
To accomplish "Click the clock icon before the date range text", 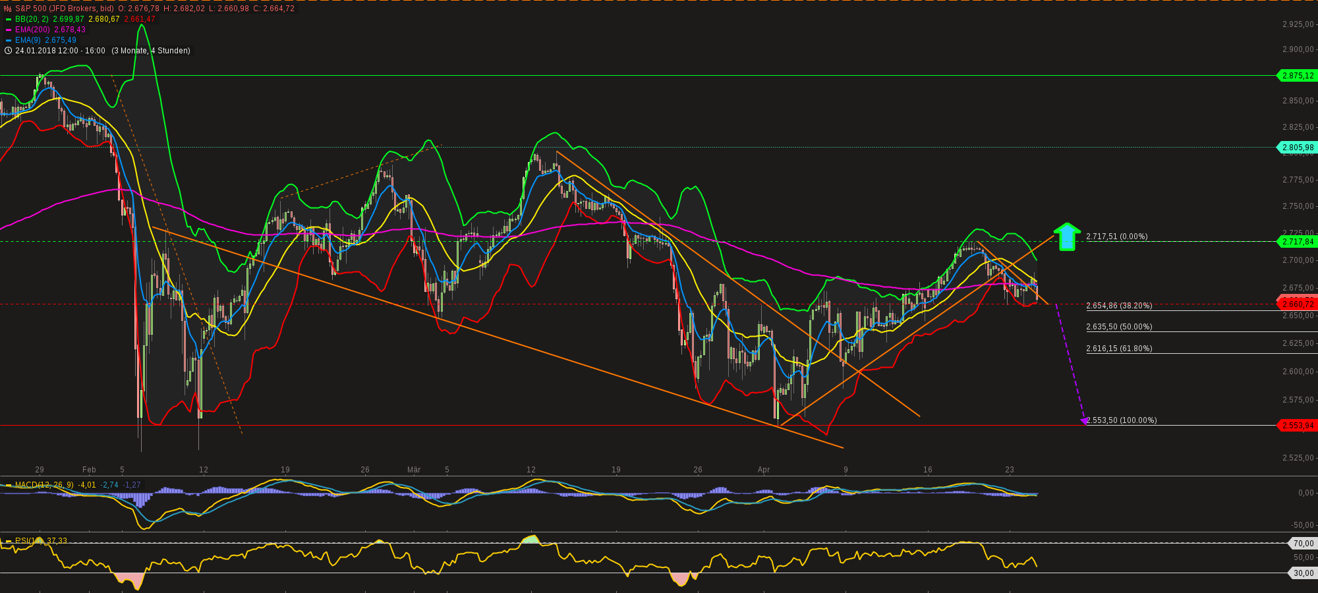I will [x=7, y=50].
